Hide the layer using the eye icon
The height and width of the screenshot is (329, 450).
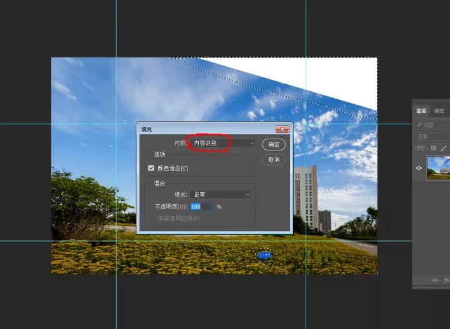tap(419, 168)
